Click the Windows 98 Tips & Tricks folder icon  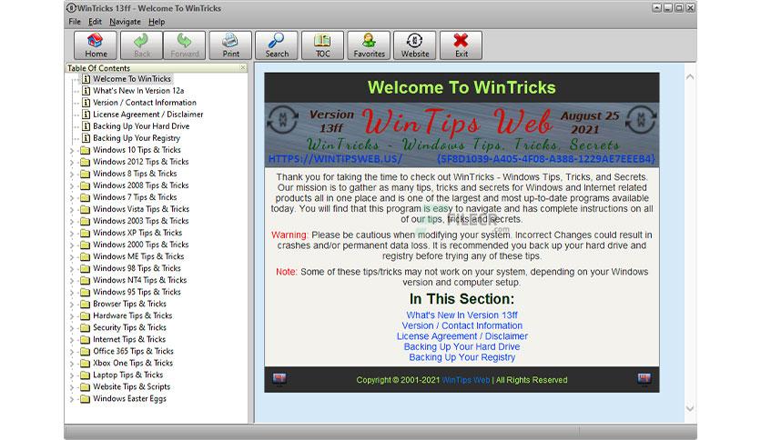point(85,268)
